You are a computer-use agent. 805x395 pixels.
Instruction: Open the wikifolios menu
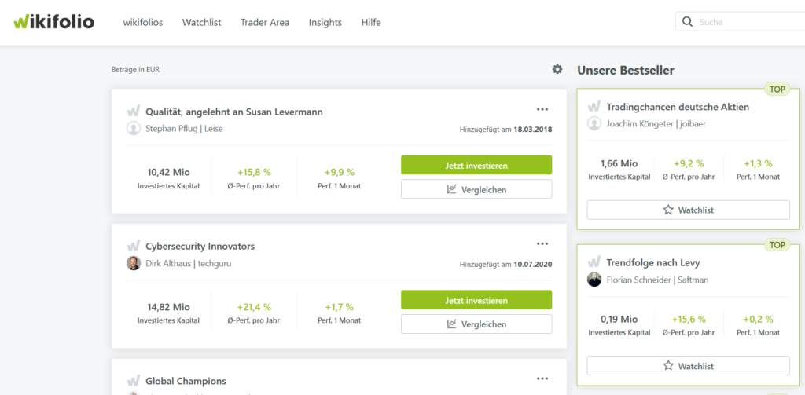[143, 23]
